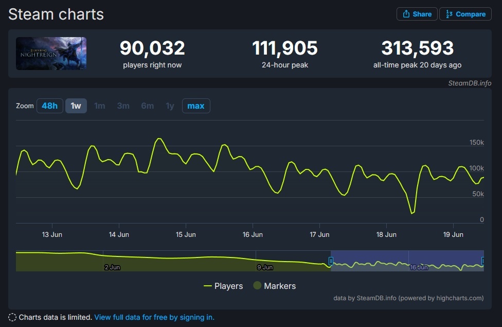Click the 2 Jun navigator label
The height and width of the screenshot is (327, 502).
click(112, 267)
